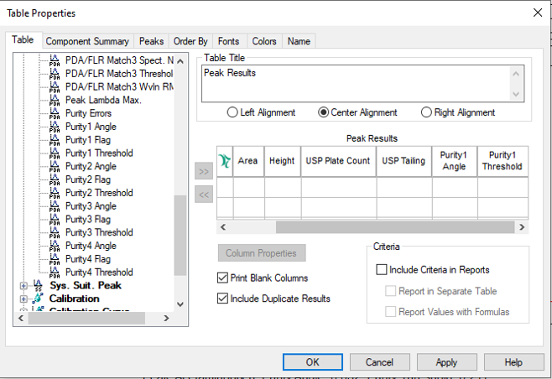Click the PDA icon next to Purity2 Flag
The width and height of the screenshot is (552, 379).
[x=55, y=179]
